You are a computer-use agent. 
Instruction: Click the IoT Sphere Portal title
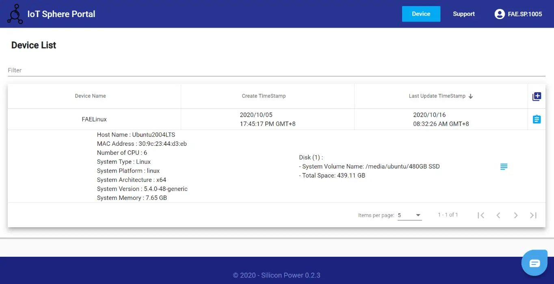pyautogui.click(x=61, y=14)
